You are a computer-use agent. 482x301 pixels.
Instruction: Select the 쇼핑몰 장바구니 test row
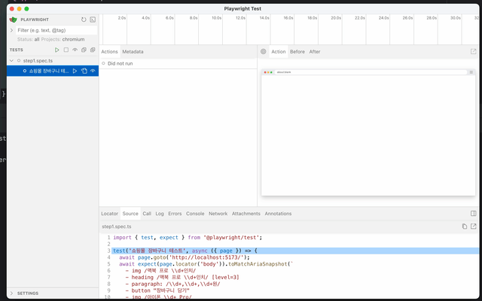pyautogui.click(x=53, y=71)
